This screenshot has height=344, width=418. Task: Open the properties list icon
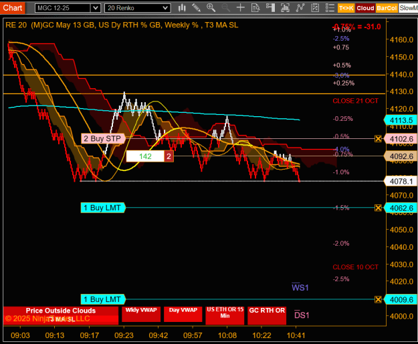point(330,8)
